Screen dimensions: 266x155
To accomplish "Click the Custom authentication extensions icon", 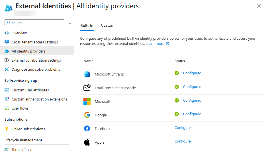I will tap(7, 99).
